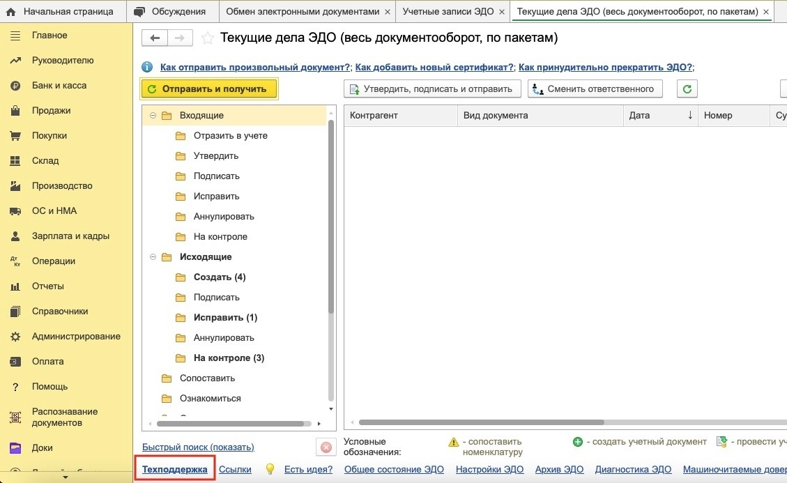This screenshot has height=483, width=787.
Task: Open the Помощь section
Action: 49,387
